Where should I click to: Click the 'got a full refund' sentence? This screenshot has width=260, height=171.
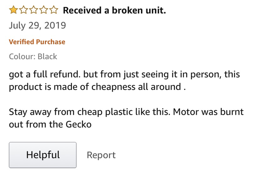coord(49,75)
